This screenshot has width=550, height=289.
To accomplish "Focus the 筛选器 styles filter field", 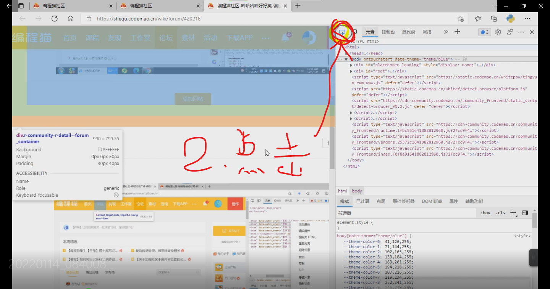I will [x=406, y=213].
